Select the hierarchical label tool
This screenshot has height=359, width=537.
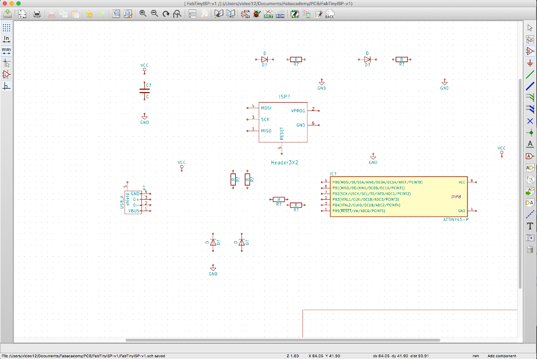pos(530,168)
